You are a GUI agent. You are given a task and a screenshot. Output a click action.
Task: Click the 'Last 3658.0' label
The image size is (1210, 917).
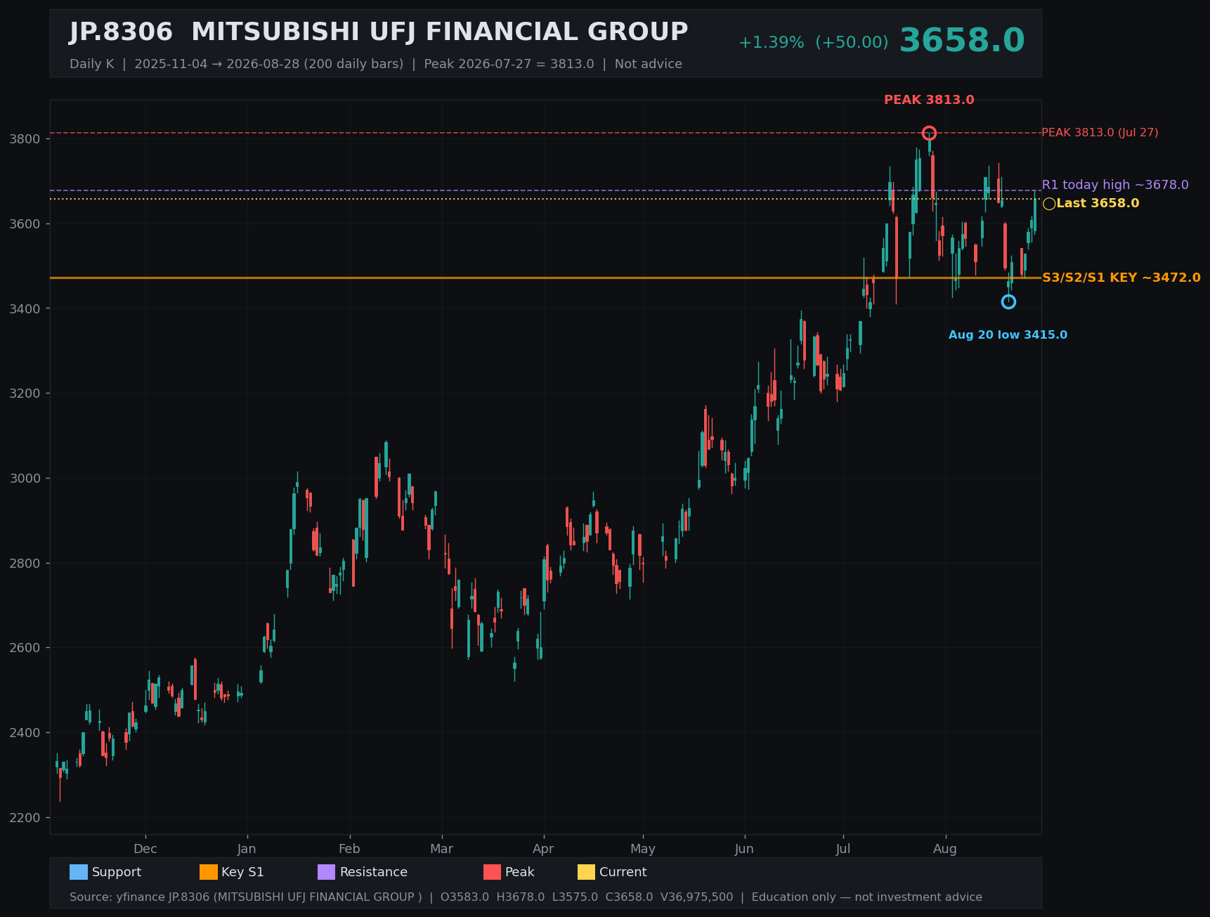(x=1098, y=203)
